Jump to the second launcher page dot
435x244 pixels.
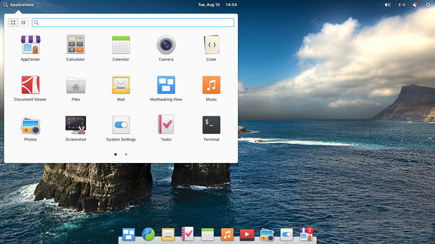[x=126, y=154]
